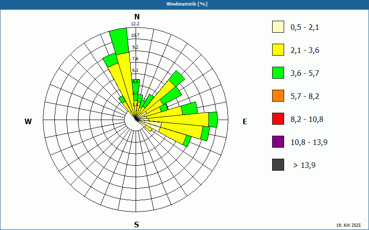Click the '8,2 - 10,8' legend label
The height and width of the screenshot is (230, 369).
click(307, 120)
